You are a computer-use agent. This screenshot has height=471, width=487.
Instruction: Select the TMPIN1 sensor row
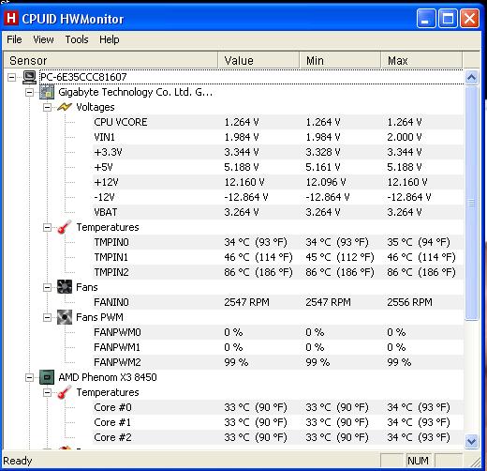[278, 257]
